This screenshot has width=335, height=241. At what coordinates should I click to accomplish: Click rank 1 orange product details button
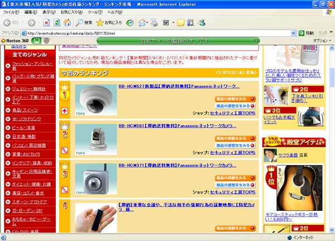point(235,99)
